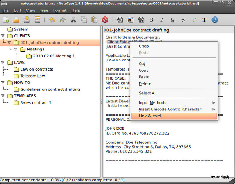Click the pane splitter grip handle
This screenshot has width=235, height=184.
[101, 101]
